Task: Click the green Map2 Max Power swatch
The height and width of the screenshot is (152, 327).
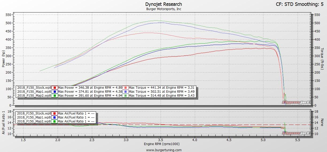Action: click(x=55, y=95)
